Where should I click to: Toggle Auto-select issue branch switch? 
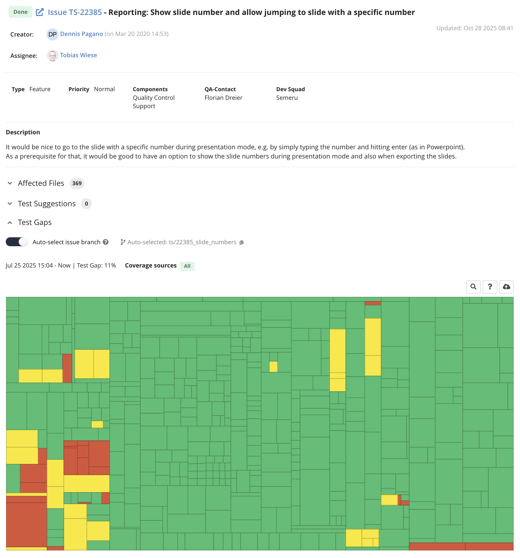[17, 242]
